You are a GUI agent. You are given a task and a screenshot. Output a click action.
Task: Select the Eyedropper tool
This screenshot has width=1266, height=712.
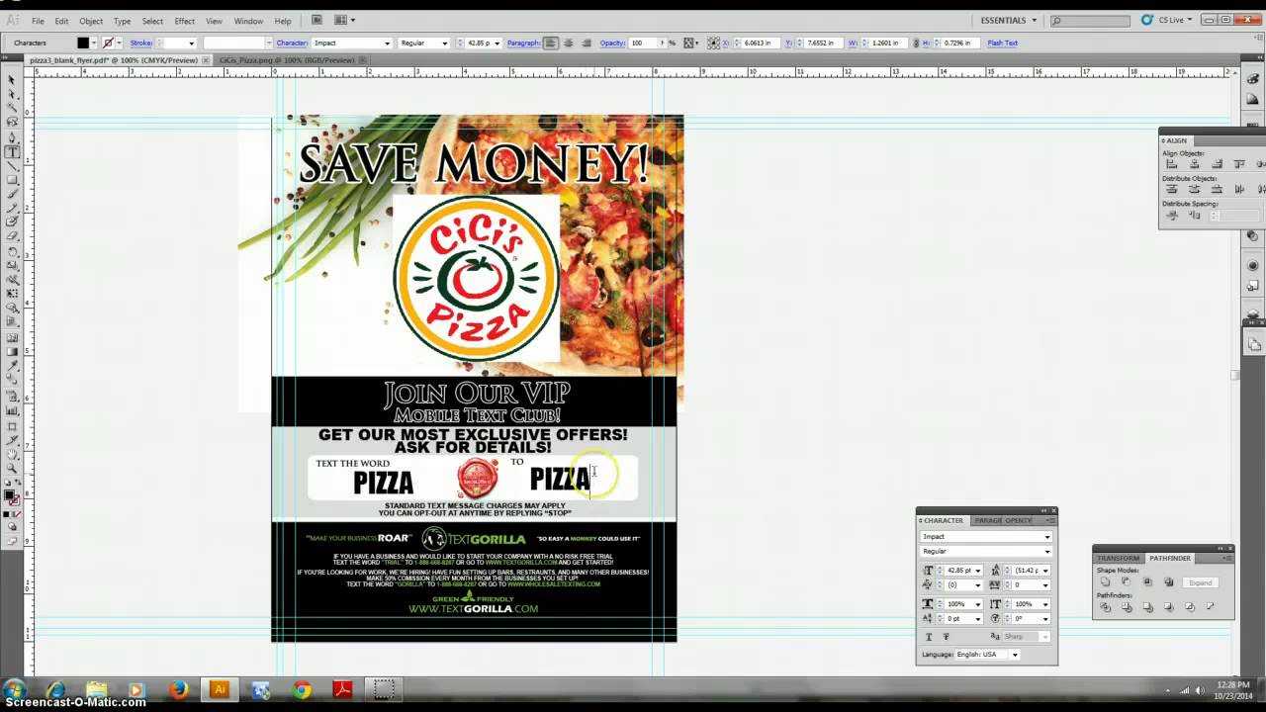pyautogui.click(x=12, y=366)
